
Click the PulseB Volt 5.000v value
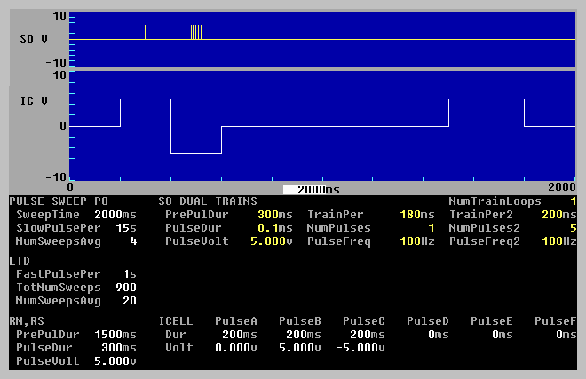pos(297,348)
